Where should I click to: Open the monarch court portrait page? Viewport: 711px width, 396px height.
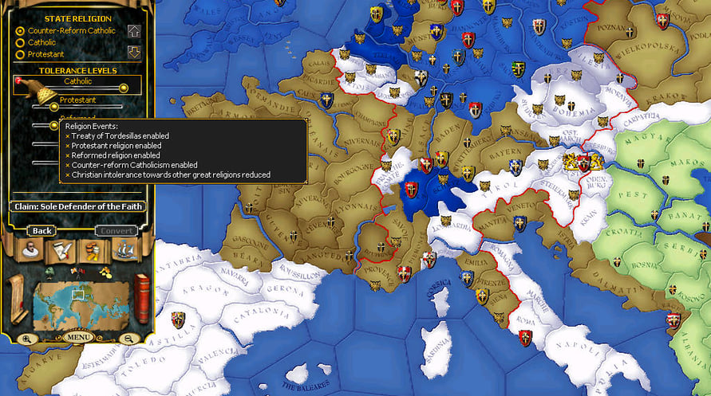pos(30,249)
